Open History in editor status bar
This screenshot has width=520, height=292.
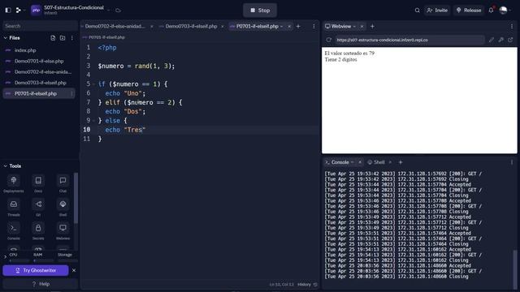tap(307, 285)
